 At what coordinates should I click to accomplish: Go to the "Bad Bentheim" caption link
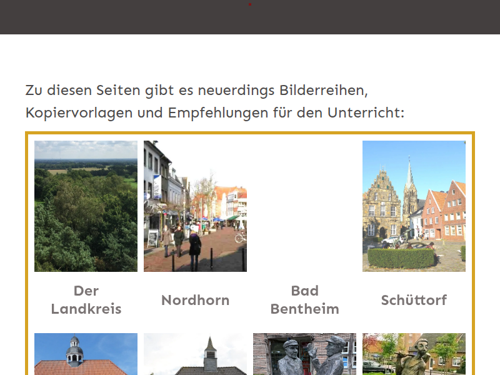pyautogui.click(x=304, y=299)
